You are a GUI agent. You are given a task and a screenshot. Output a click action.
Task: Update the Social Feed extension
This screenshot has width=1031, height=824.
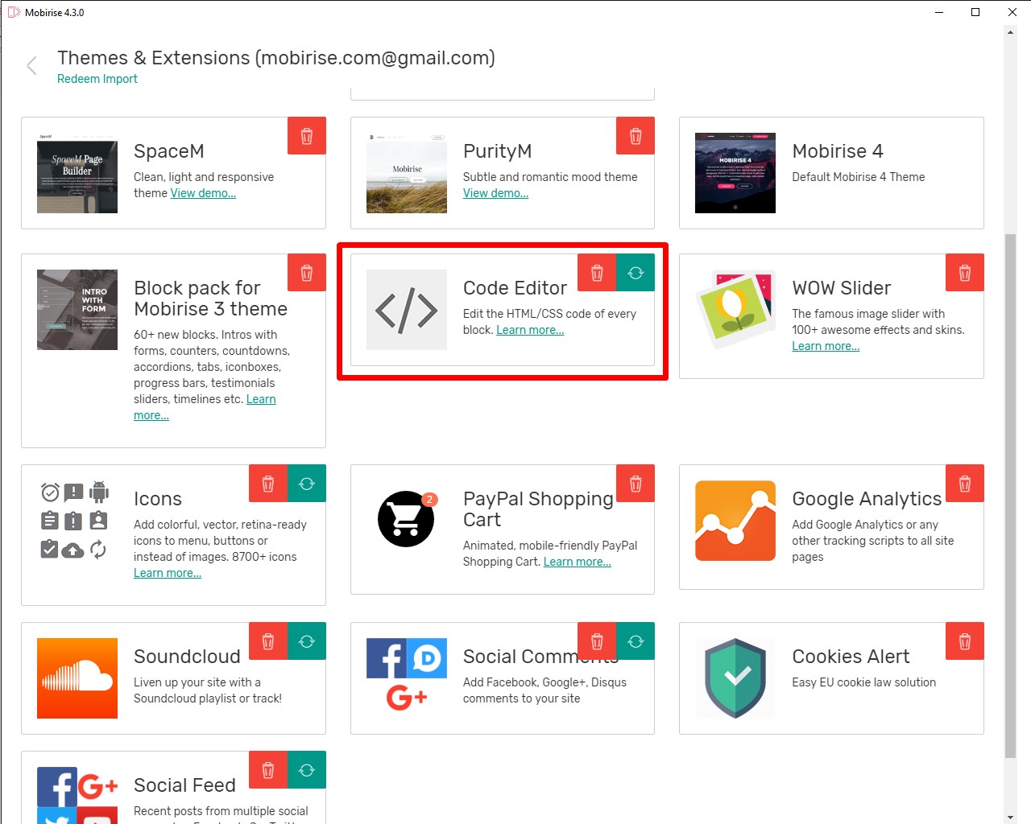coord(307,770)
